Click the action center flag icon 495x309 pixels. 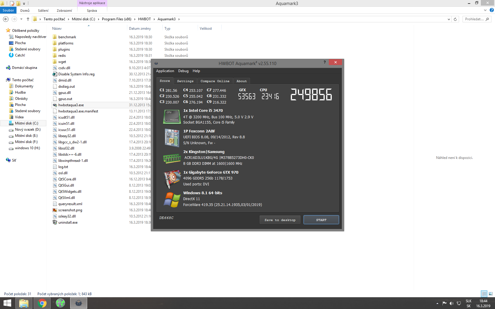tap(444, 303)
